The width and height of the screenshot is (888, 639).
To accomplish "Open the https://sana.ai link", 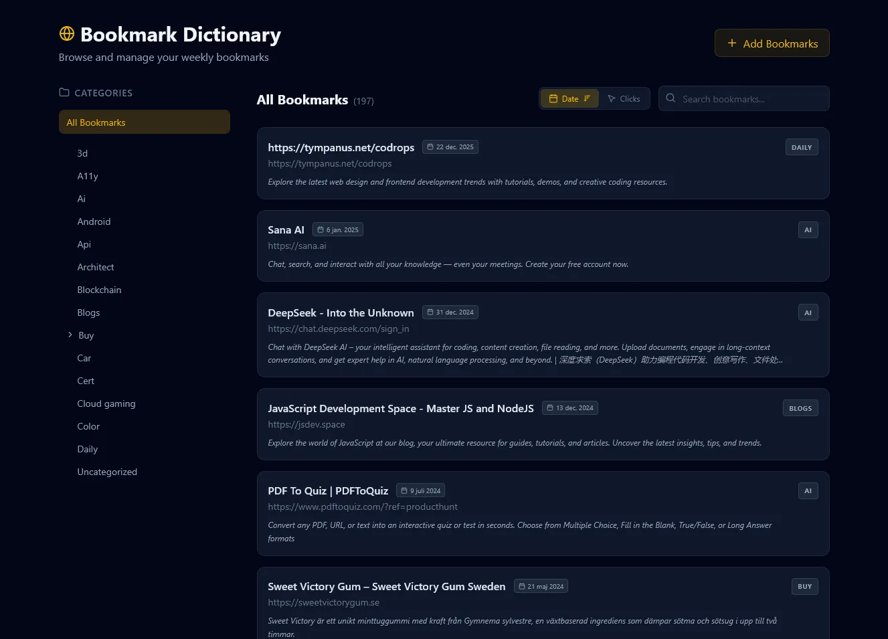I will coord(296,245).
